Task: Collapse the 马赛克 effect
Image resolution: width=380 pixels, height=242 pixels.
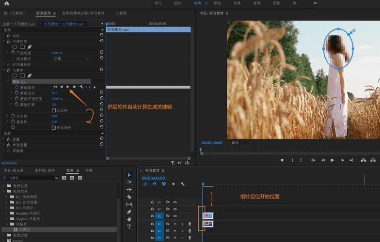Action: 3,70
